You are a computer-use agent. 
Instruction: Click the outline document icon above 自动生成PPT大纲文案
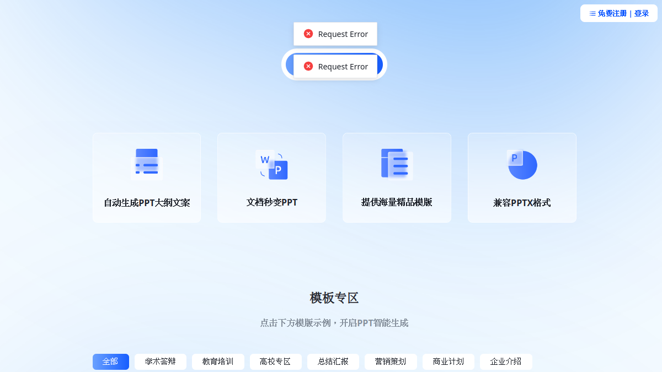pyautogui.click(x=147, y=164)
